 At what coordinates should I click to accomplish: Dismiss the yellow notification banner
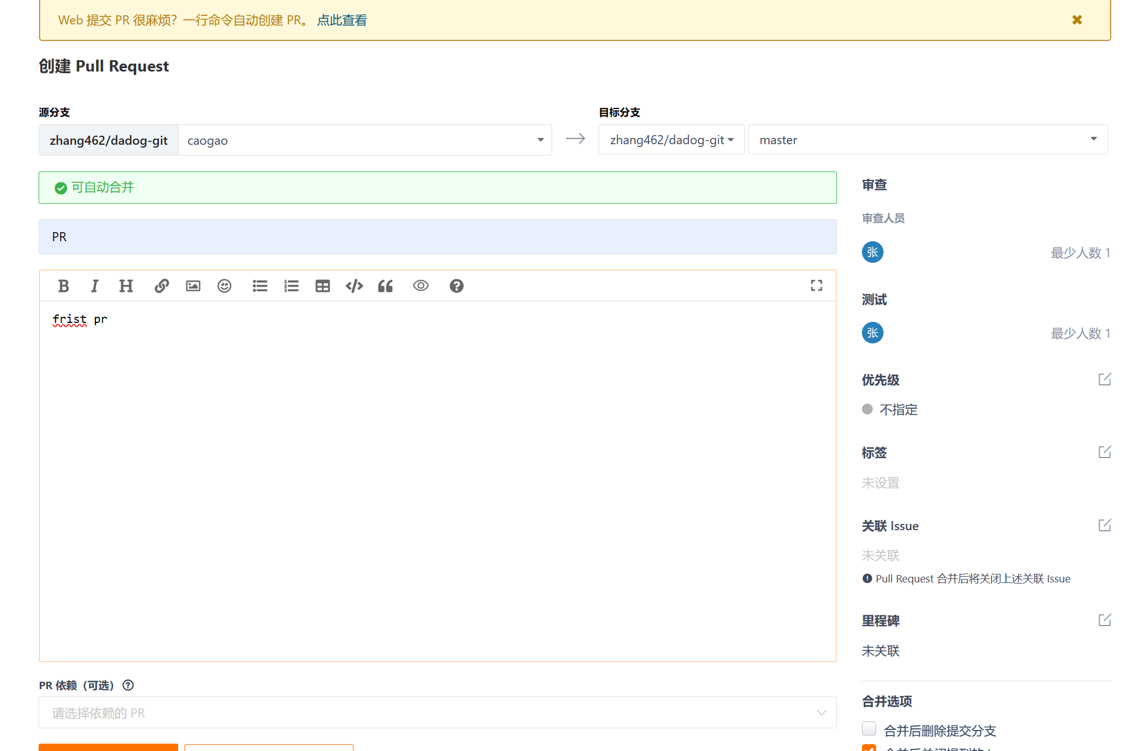(1076, 20)
